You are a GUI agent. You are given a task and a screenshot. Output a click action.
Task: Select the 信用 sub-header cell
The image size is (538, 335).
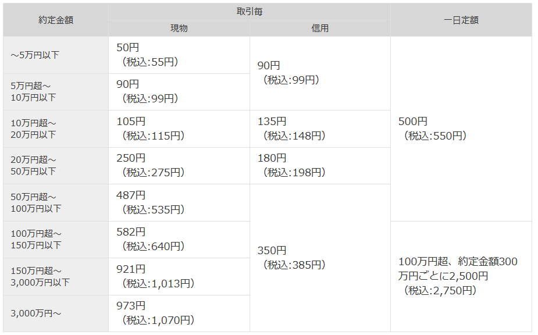pos(320,28)
